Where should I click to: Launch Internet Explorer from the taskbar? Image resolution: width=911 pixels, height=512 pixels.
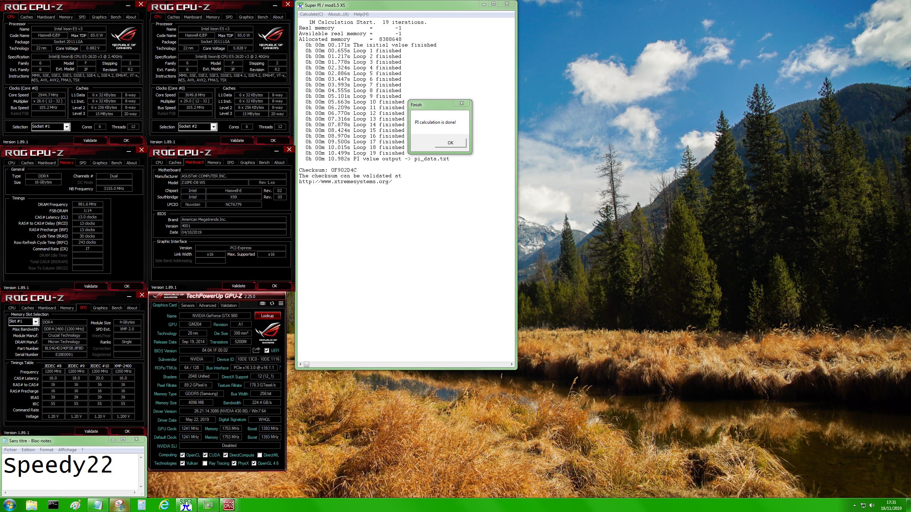point(164,505)
